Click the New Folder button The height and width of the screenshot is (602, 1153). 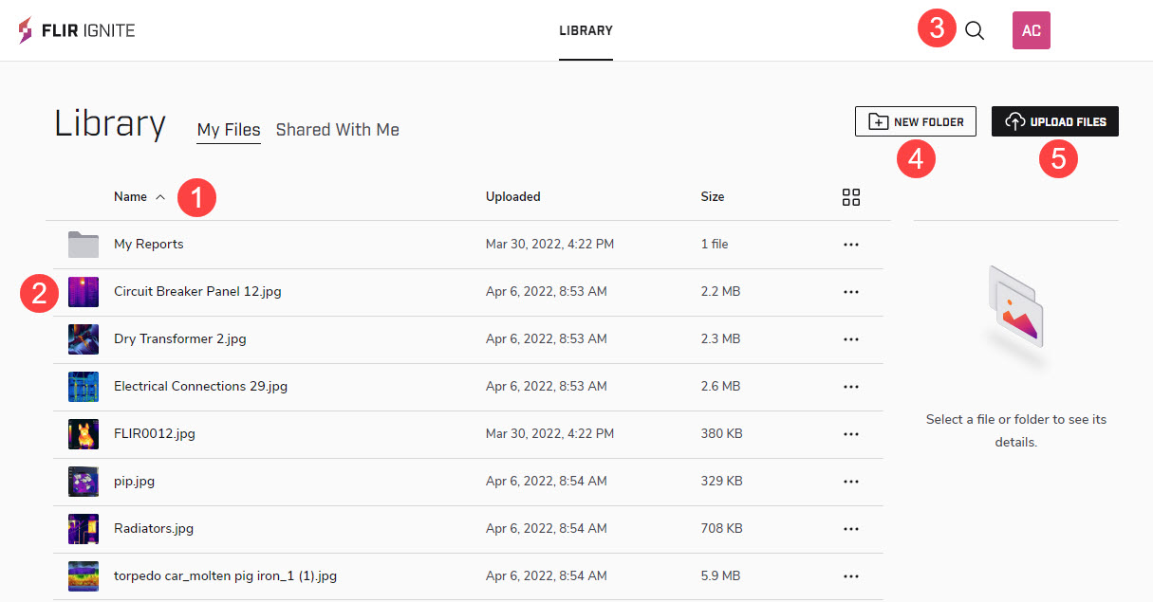pyautogui.click(x=916, y=121)
